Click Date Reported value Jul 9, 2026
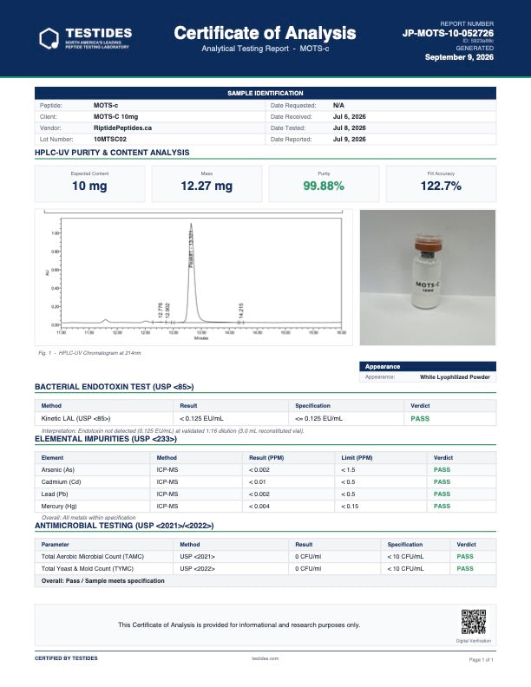531x687 pixels. pyautogui.click(x=349, y=140)
